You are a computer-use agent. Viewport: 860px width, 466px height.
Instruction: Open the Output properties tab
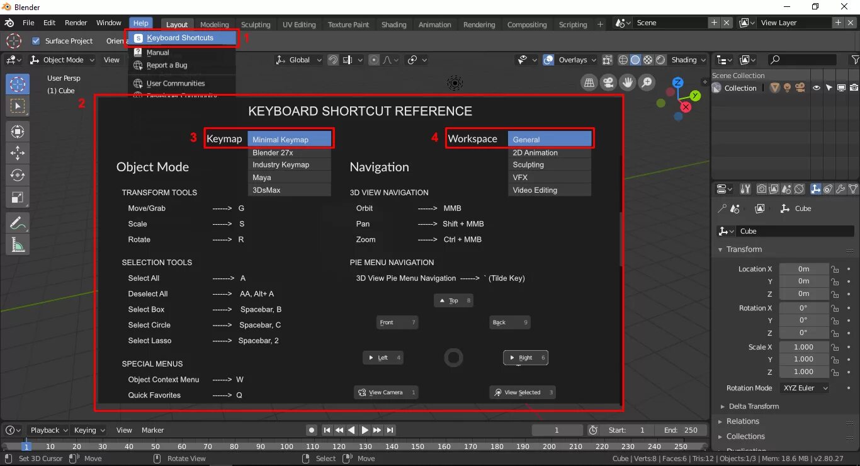coord(774,189)
